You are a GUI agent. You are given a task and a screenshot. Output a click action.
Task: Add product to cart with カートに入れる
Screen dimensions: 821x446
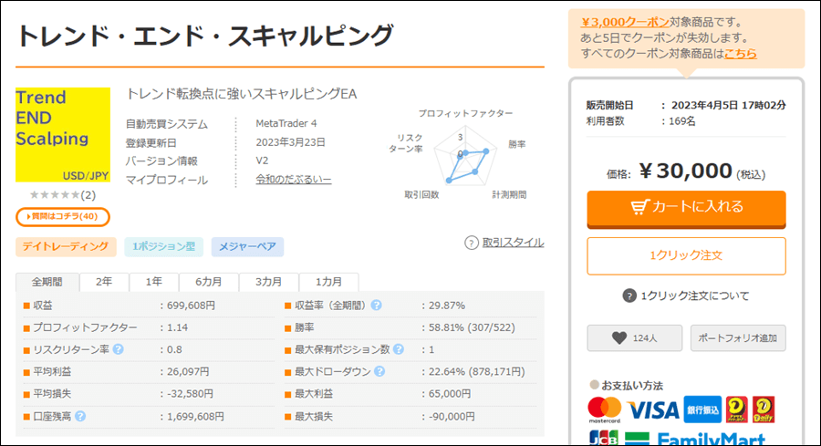point(686,209)
